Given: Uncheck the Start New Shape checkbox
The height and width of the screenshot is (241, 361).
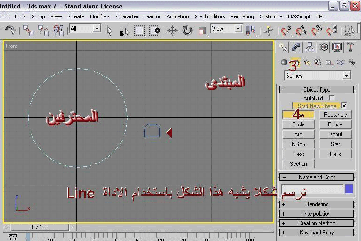Looking at the screenshot, I should 344,106.
